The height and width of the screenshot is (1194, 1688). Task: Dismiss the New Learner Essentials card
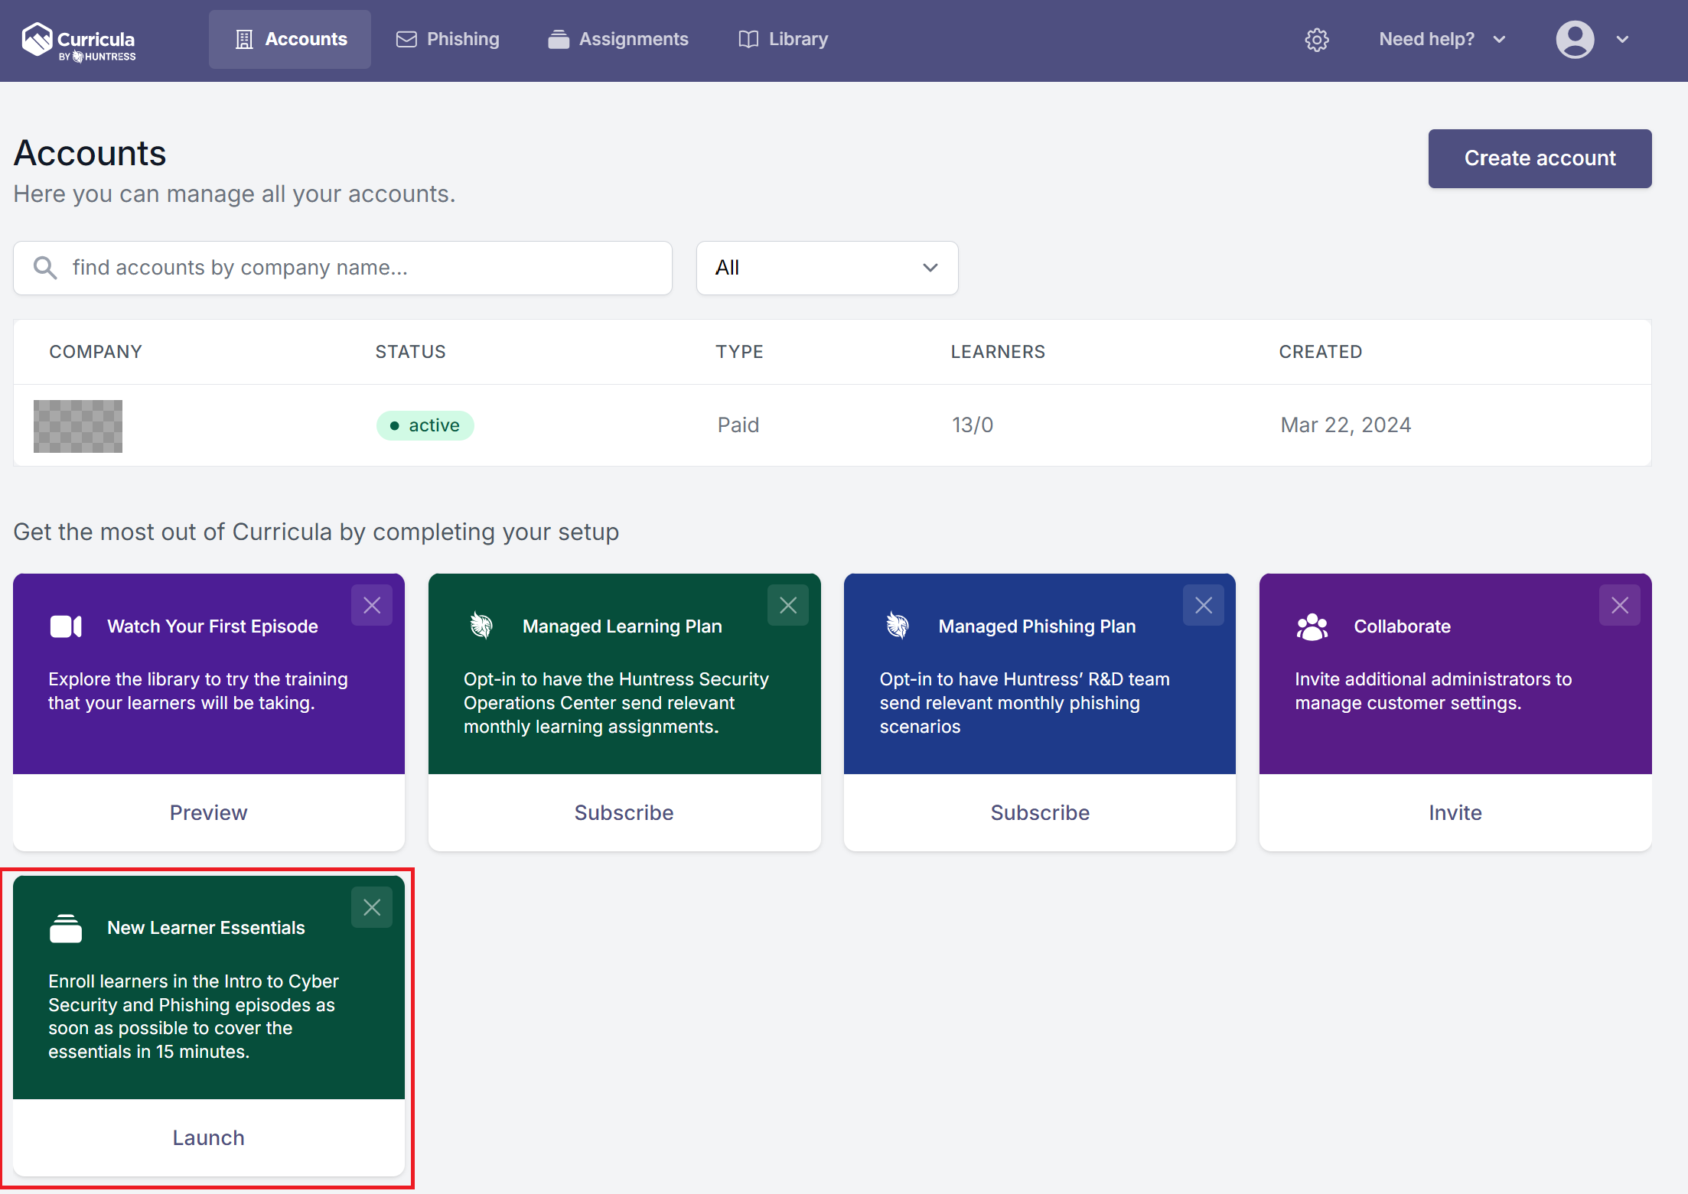pos(372,907)
